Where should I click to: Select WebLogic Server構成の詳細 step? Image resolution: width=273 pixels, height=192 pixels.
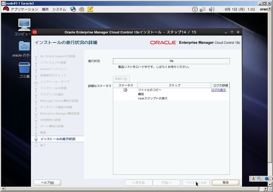click(x=59, y=101)
